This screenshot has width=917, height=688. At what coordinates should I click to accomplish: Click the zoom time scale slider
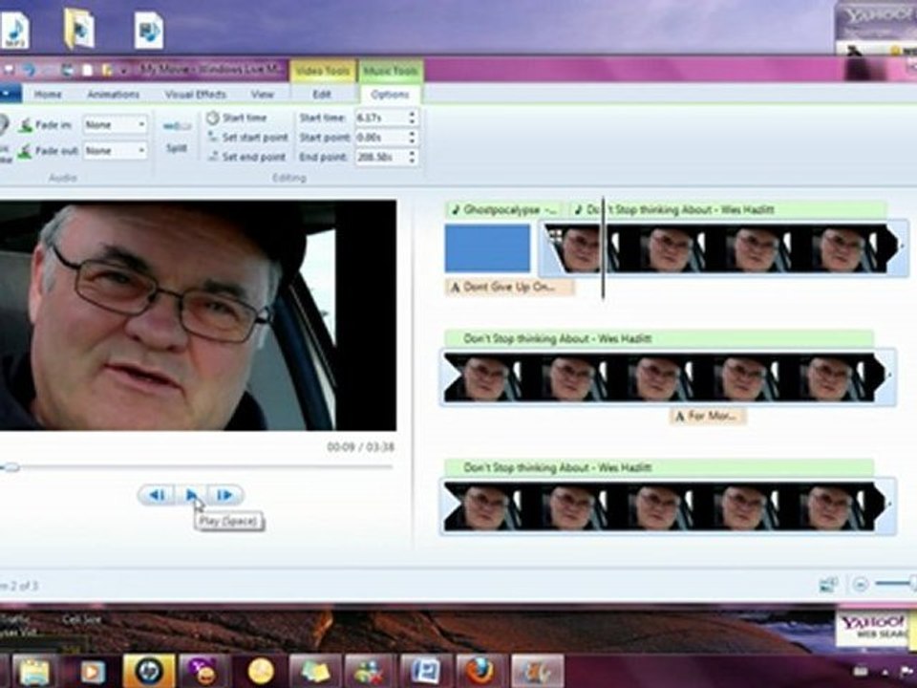coord(895,583)
